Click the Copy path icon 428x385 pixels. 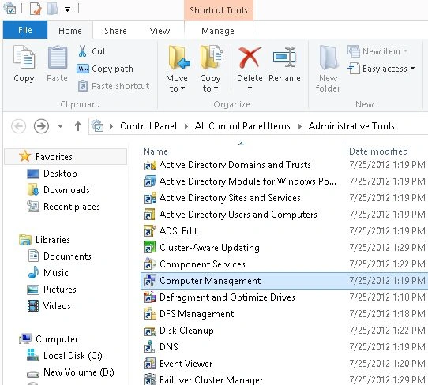[x=83, y=69]
